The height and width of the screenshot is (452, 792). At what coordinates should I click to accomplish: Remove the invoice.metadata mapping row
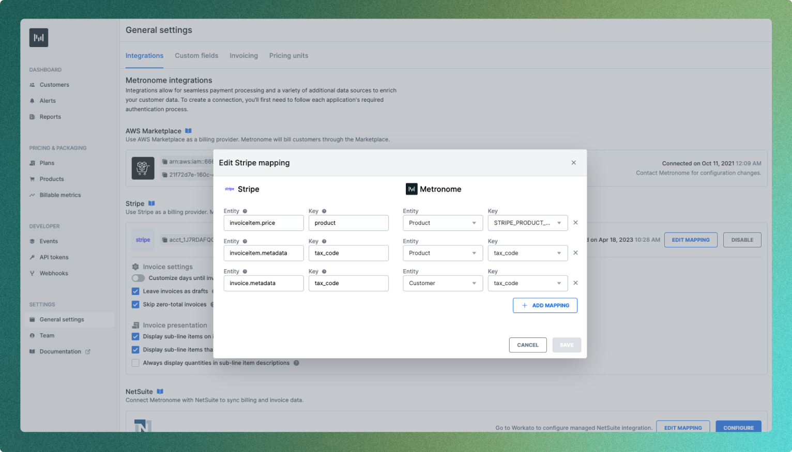(x=575, y=283)
